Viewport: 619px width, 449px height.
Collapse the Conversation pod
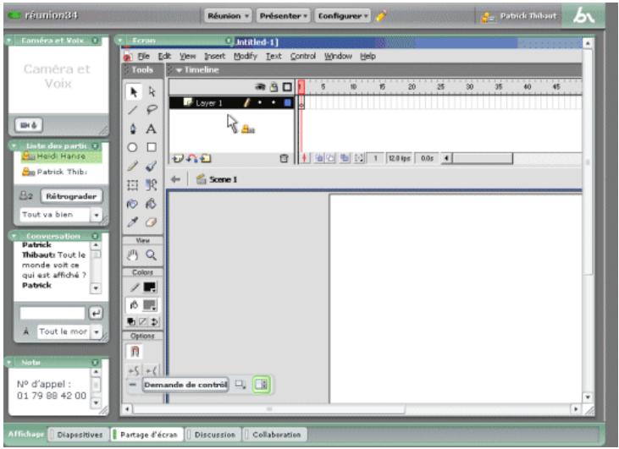click(14, 236)
